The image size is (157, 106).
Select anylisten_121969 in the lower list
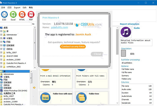tap(10, 102)
